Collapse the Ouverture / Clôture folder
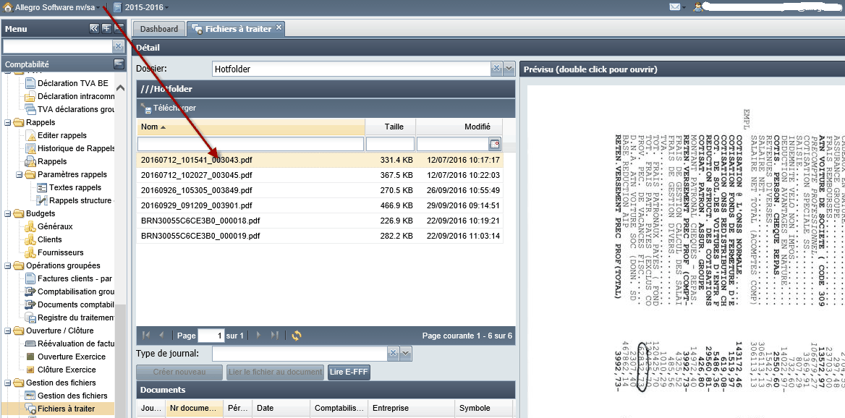 [x=7, y=330]
